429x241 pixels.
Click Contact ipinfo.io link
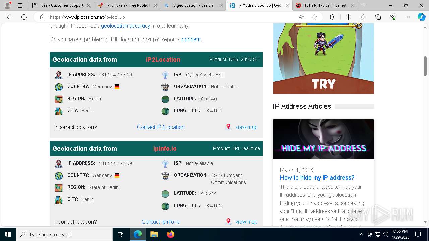pyautogui.click(x=161, y=222)
